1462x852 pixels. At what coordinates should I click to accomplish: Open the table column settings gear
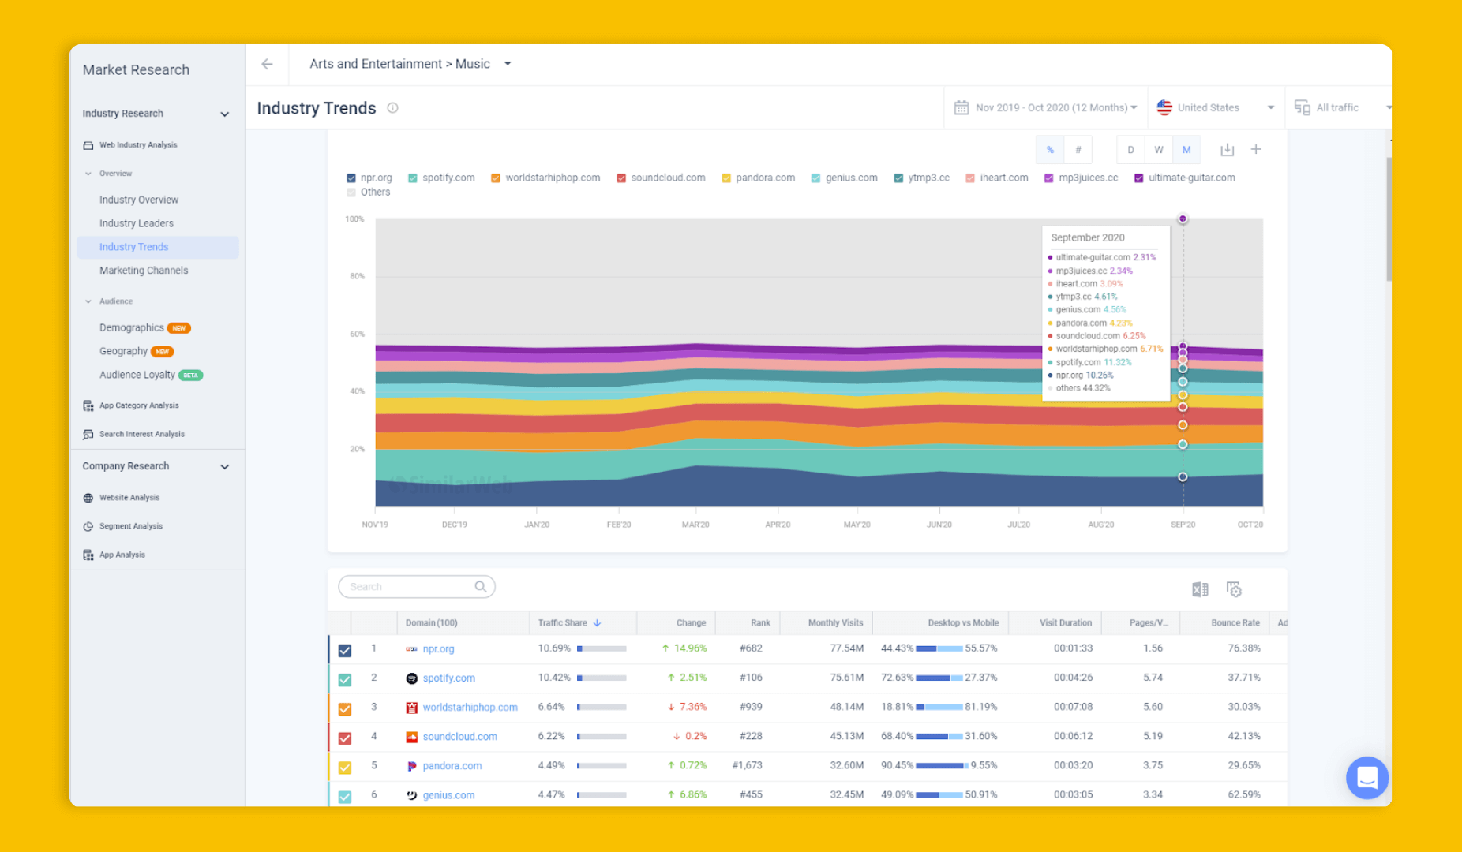coord(1234,589)
